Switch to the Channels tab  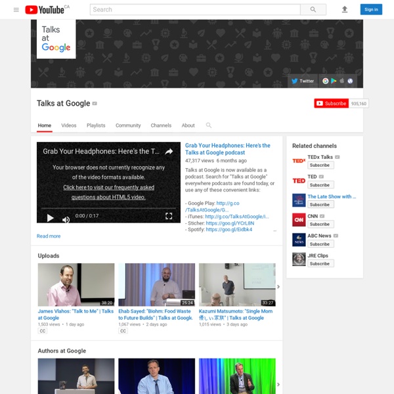[x=161, y=125]
